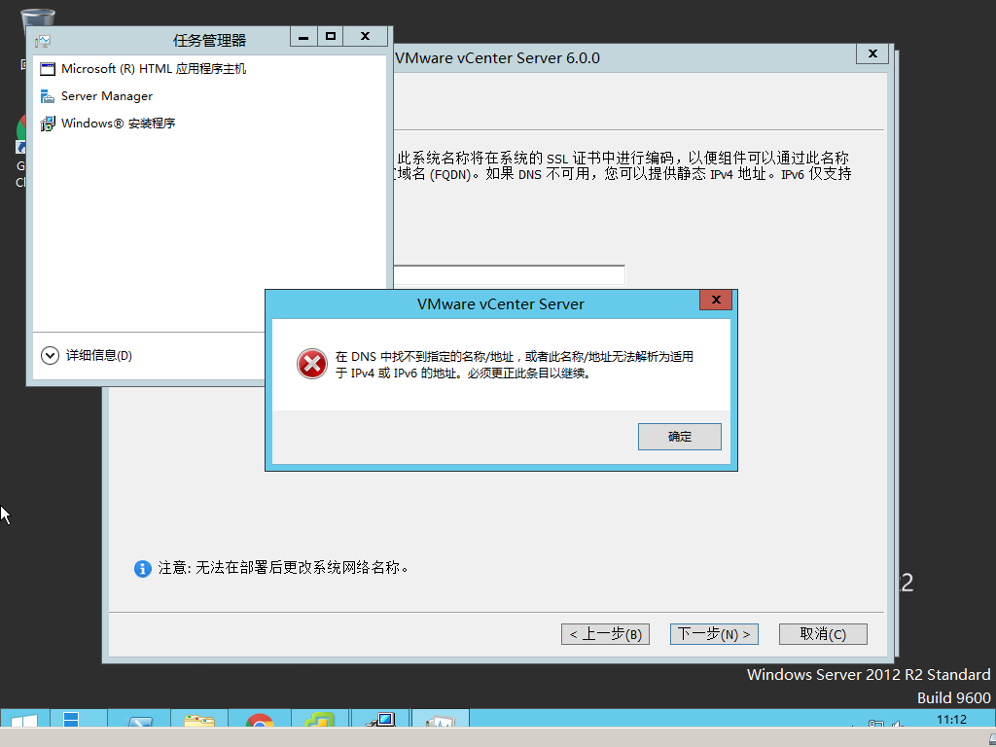Select Windows® 安装程序 in Task Manager
Viewport: 996px width, 747px height.
pos(209,124)
